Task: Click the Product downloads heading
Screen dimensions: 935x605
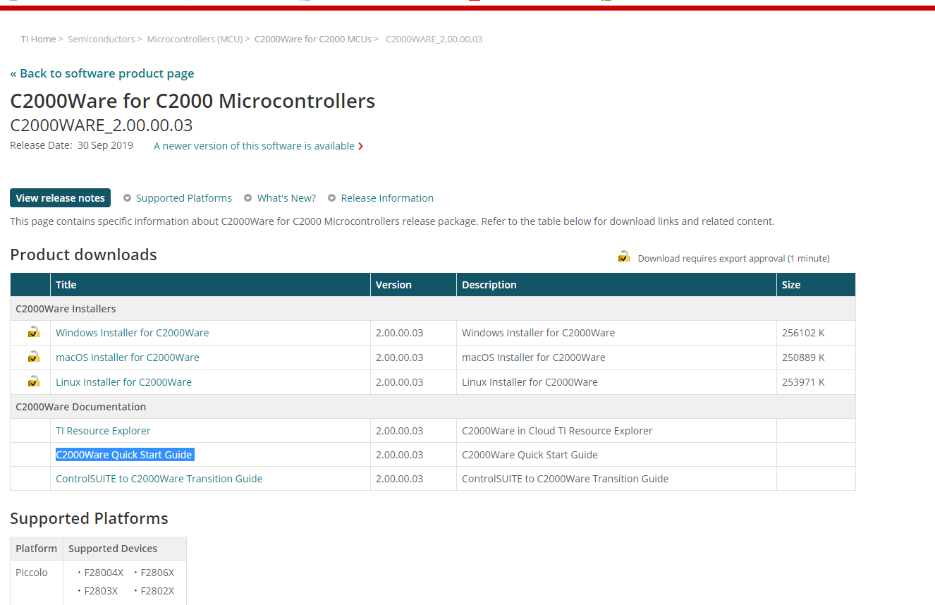Action: [83, 255]
